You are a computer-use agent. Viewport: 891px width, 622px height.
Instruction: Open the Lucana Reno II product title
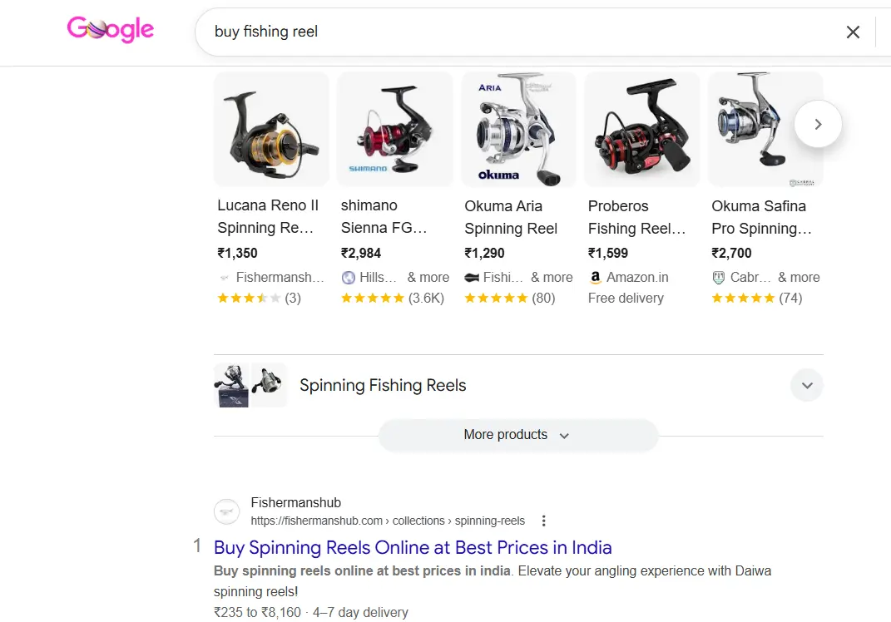pos(268,216)
